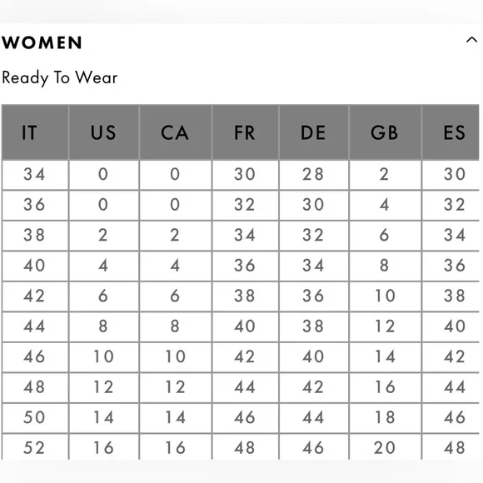The image size is (483, 483).
Task: Select GB size 12 cell
Action: click(385, 326)
